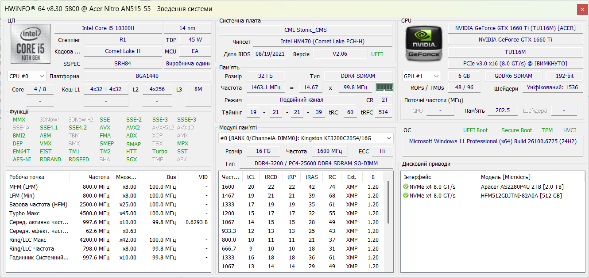Viewport: 589px width, 278px height.
Task: Click the TPM status label
Action: [x=547, y=130]
